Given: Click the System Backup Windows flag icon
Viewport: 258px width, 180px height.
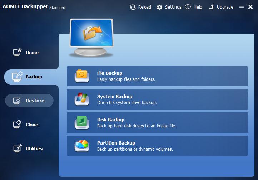Looking at the screenshot, I should click(82, 99).
